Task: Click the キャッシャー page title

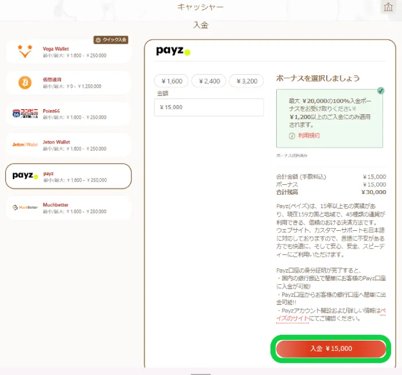Action: pyautogui.click(x=200, y=7)
